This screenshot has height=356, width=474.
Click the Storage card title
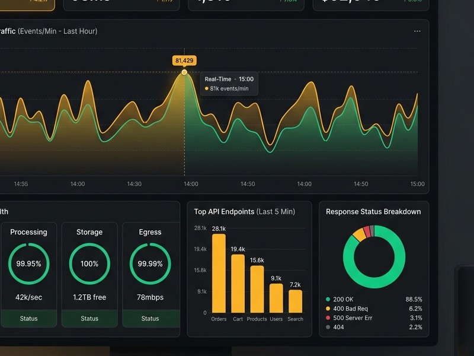click(89, 232)
